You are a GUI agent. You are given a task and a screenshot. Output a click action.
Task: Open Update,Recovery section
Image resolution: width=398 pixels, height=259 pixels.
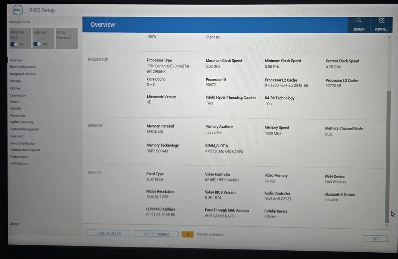(22, 122)
